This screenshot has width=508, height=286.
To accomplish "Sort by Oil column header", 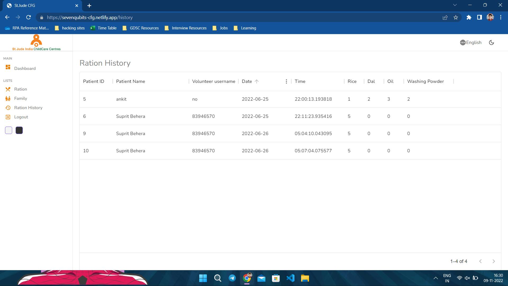I will (x=391, y=82).
